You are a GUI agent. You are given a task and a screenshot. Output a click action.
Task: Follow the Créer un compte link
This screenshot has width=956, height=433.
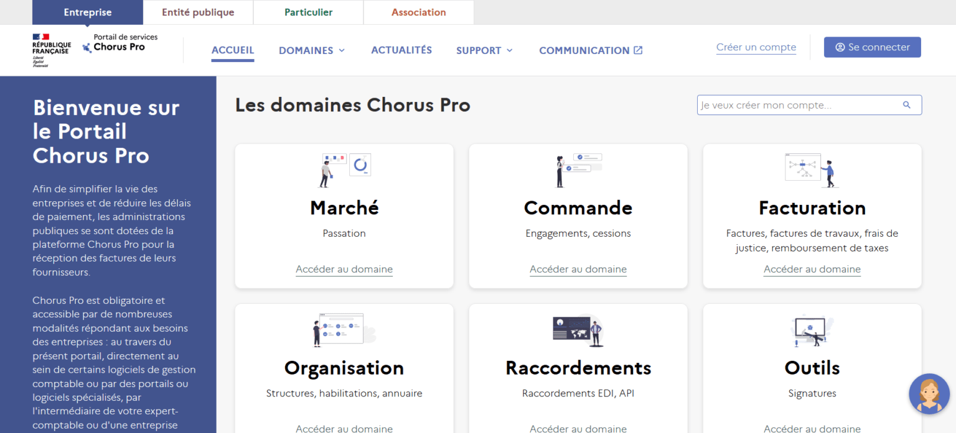[756, 47]
